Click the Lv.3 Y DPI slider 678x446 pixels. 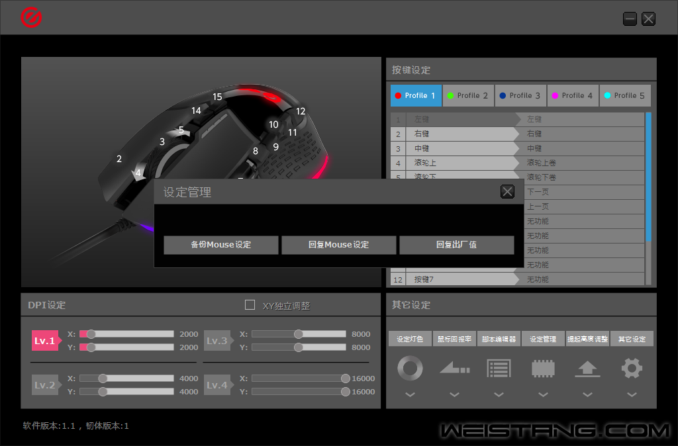pos(299,347)
